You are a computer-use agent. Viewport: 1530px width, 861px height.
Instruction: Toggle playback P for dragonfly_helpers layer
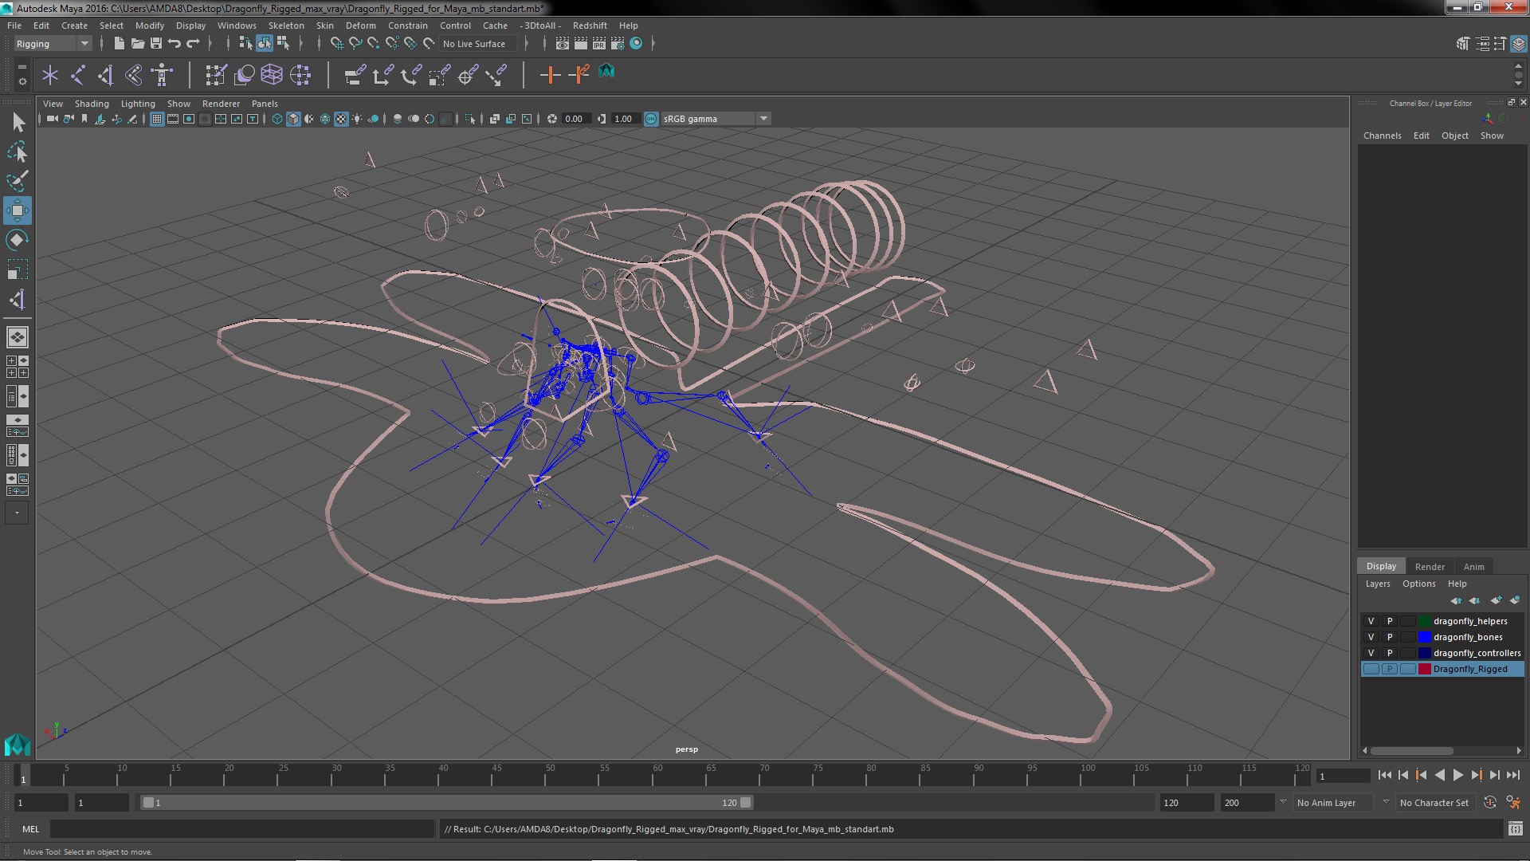pyautogui.click(x=1390, y=621)
